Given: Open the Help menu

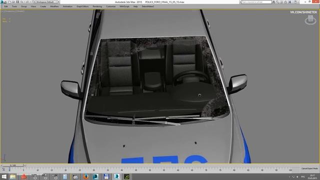Looking at the screenshot, I should point(135,6).
